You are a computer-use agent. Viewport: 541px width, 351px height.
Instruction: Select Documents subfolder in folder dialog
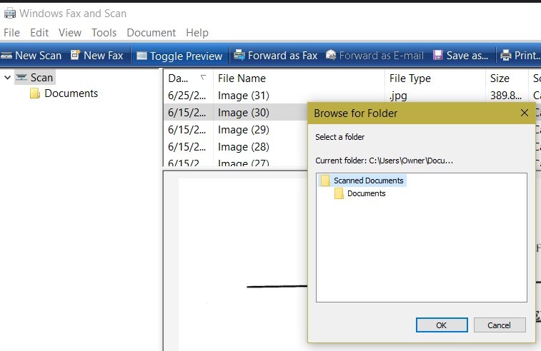[x=367, y=193]
